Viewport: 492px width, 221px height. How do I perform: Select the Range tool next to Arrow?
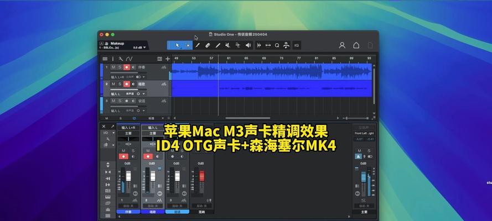pyautogui.click(x=188, y=45)
